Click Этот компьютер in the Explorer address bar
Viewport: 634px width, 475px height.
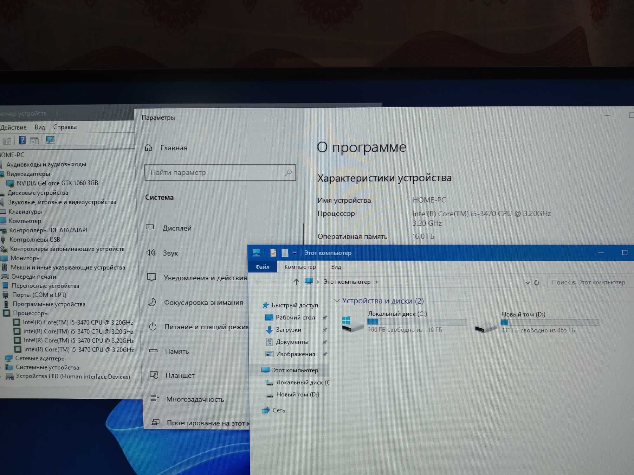pyautogui.click(x=347, y=282)
